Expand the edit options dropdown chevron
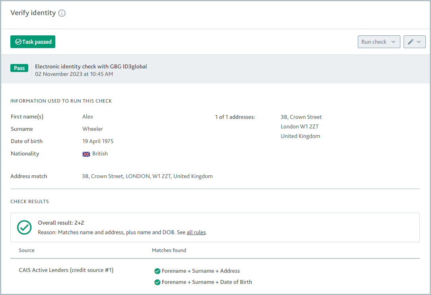Screen dimensions: 431x295 coord(418,41)
